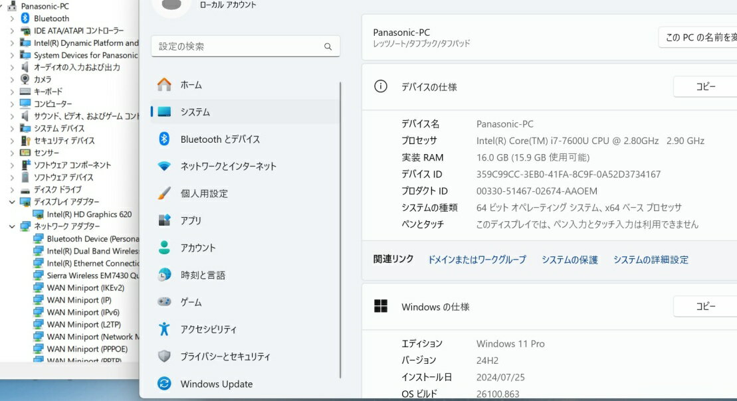Copy the デバイスの仕様 details
The image size is (737, 401).
point(705,87)
